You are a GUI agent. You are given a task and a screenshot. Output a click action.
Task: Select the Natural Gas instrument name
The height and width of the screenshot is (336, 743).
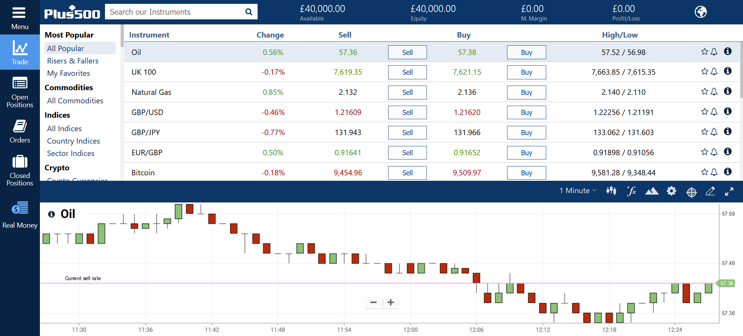tap(151, 92)
